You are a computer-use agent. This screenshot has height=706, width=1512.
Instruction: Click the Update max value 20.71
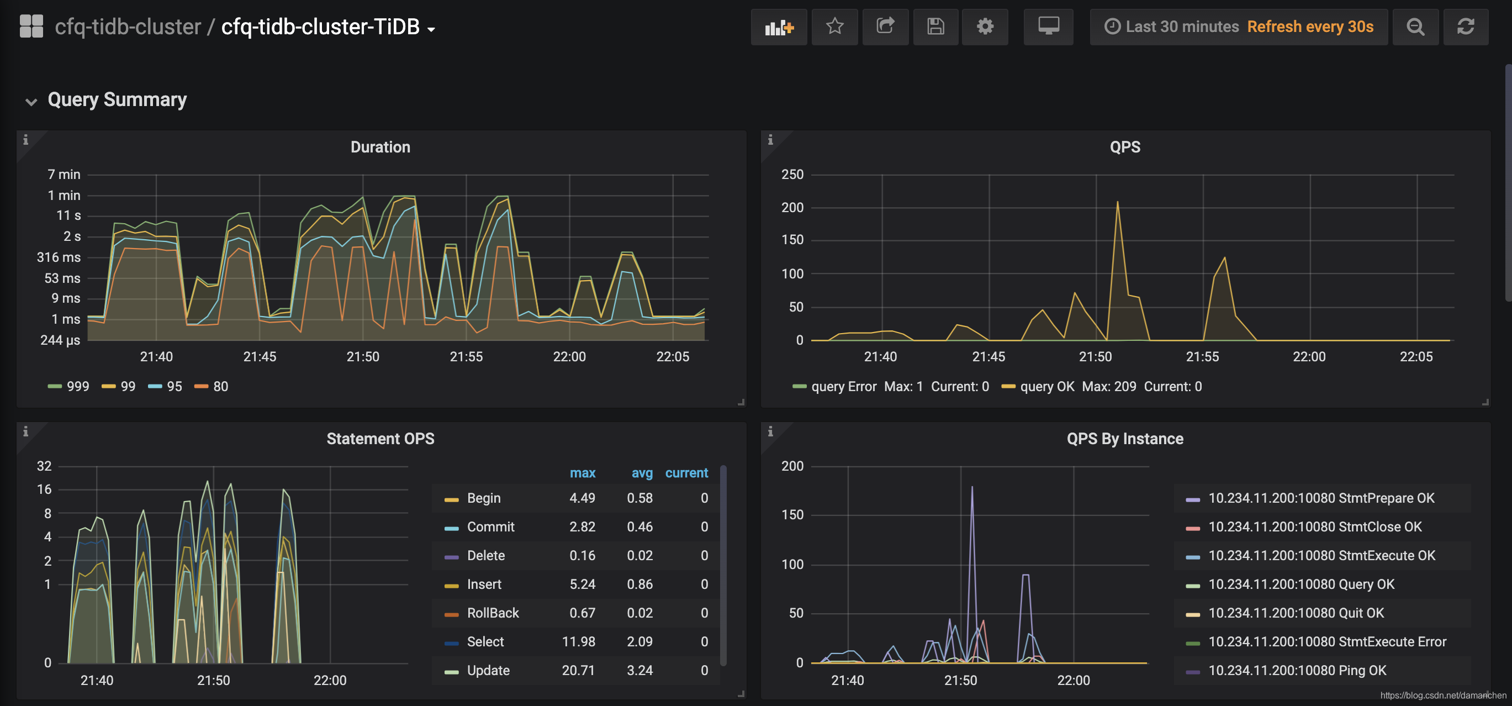click(x=578, y=671)
